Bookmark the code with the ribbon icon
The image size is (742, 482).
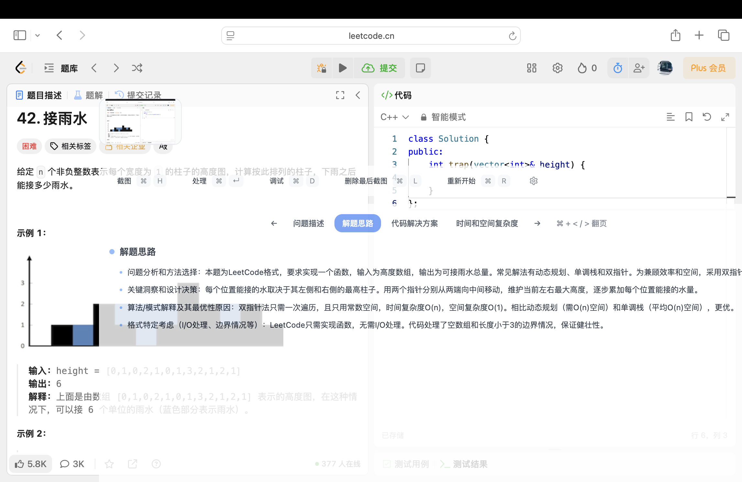coord(689,117)
